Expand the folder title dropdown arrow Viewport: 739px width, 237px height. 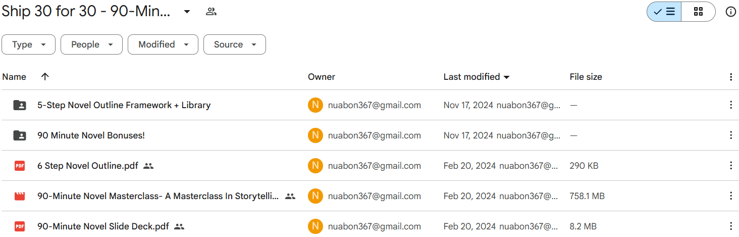187,12
